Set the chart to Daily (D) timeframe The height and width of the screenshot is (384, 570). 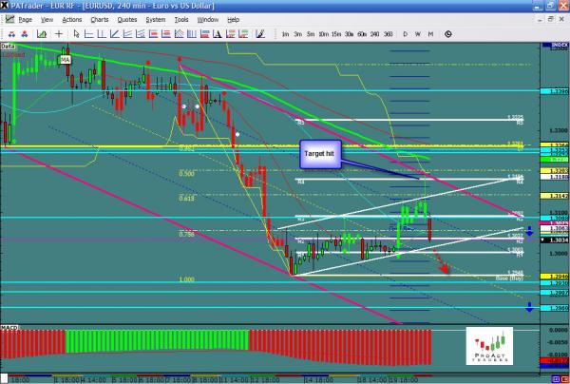point(405,33)
